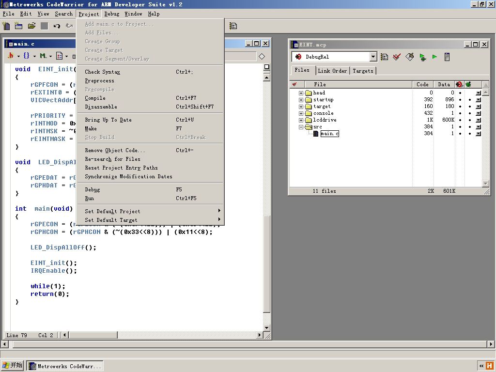Click the main.c file icon in src
The width and height of the screenshot is (496, 372).
coord(316,134)
